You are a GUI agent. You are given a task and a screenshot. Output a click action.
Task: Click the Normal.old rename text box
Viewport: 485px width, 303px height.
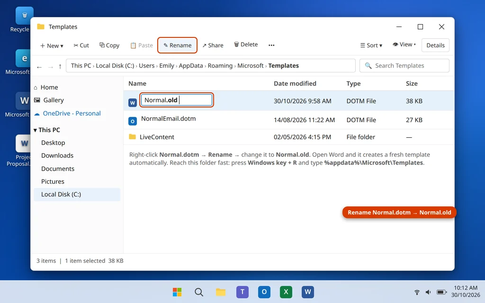click(x=177, y=100)
